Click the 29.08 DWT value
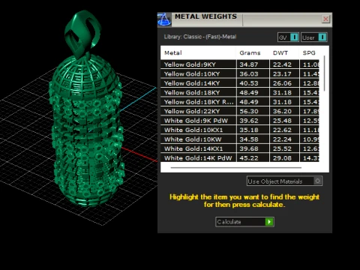 (x=282, y=158)
